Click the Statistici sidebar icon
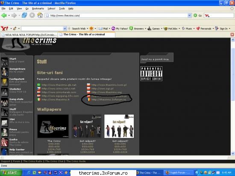The width and height of the screenshot is (235, 176). tap(5, 92)
